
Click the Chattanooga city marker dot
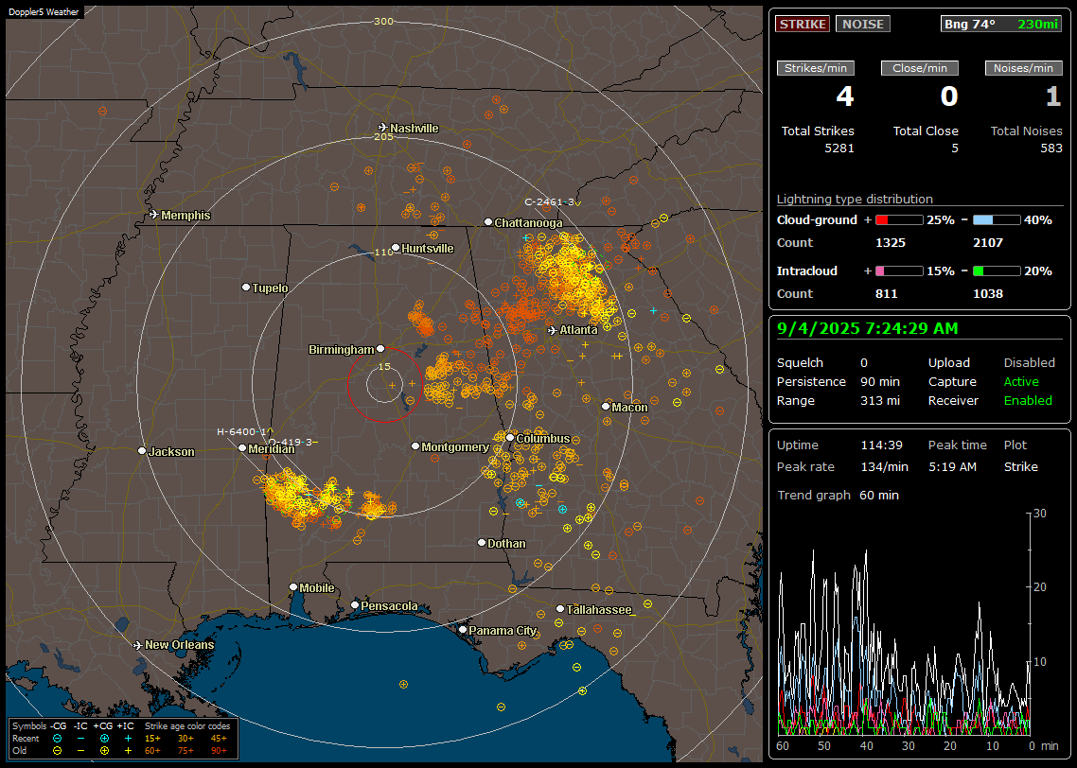(x=488, y=222)
